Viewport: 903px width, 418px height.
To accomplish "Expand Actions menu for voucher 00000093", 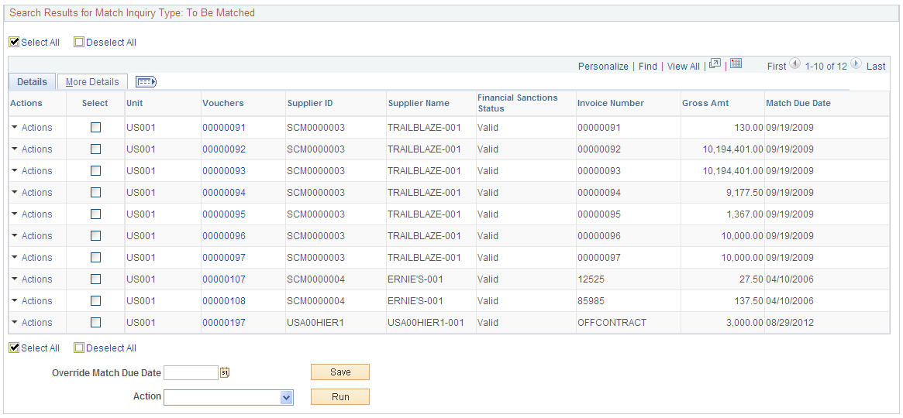I will click(32, 171).
